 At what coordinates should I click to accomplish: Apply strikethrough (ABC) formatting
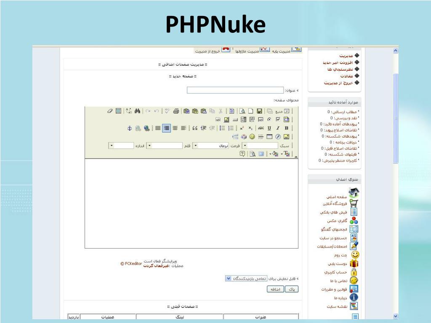click(x=261, y=128)
